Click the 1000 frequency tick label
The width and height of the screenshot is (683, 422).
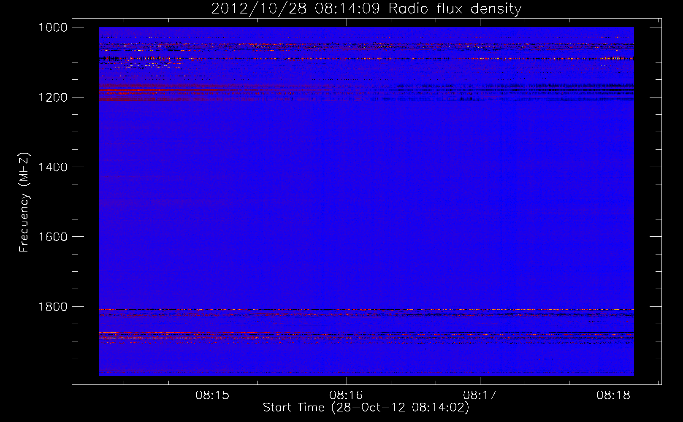tap(53, 27)
